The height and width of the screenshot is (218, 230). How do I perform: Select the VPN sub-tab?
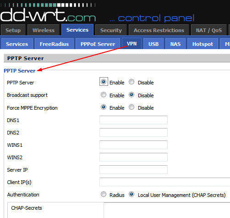tap(132, 44)
